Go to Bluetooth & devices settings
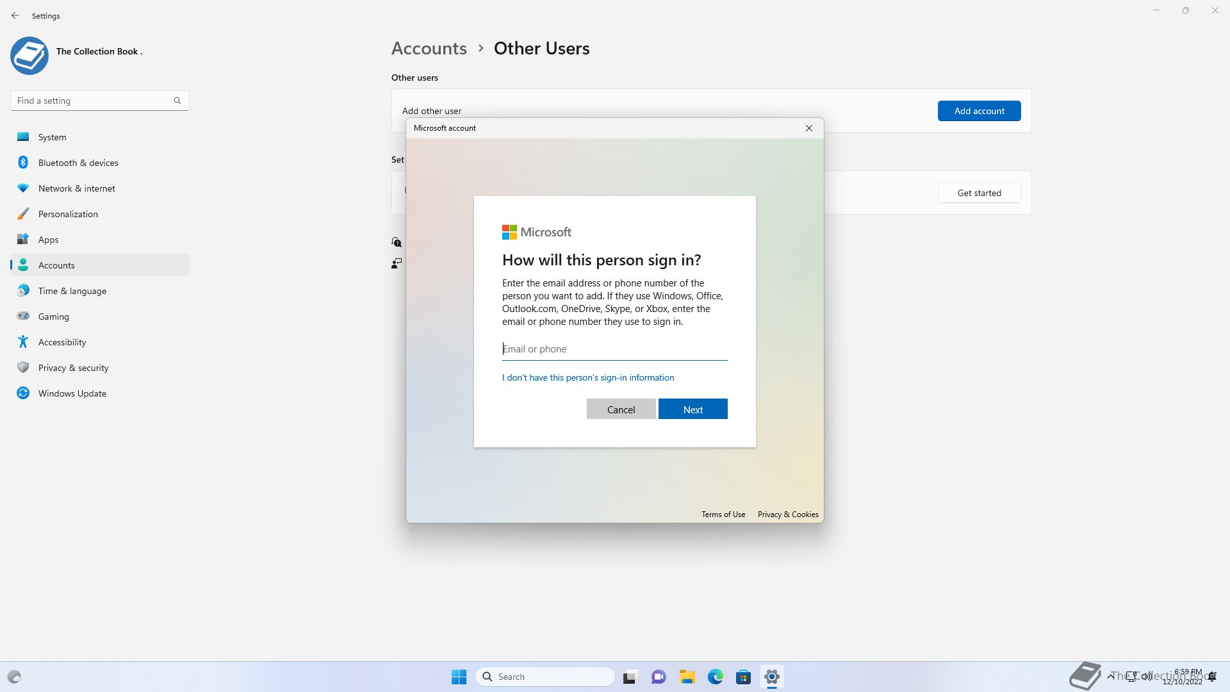The width and height of the screenshot is (1230, 692). [100, 163]
